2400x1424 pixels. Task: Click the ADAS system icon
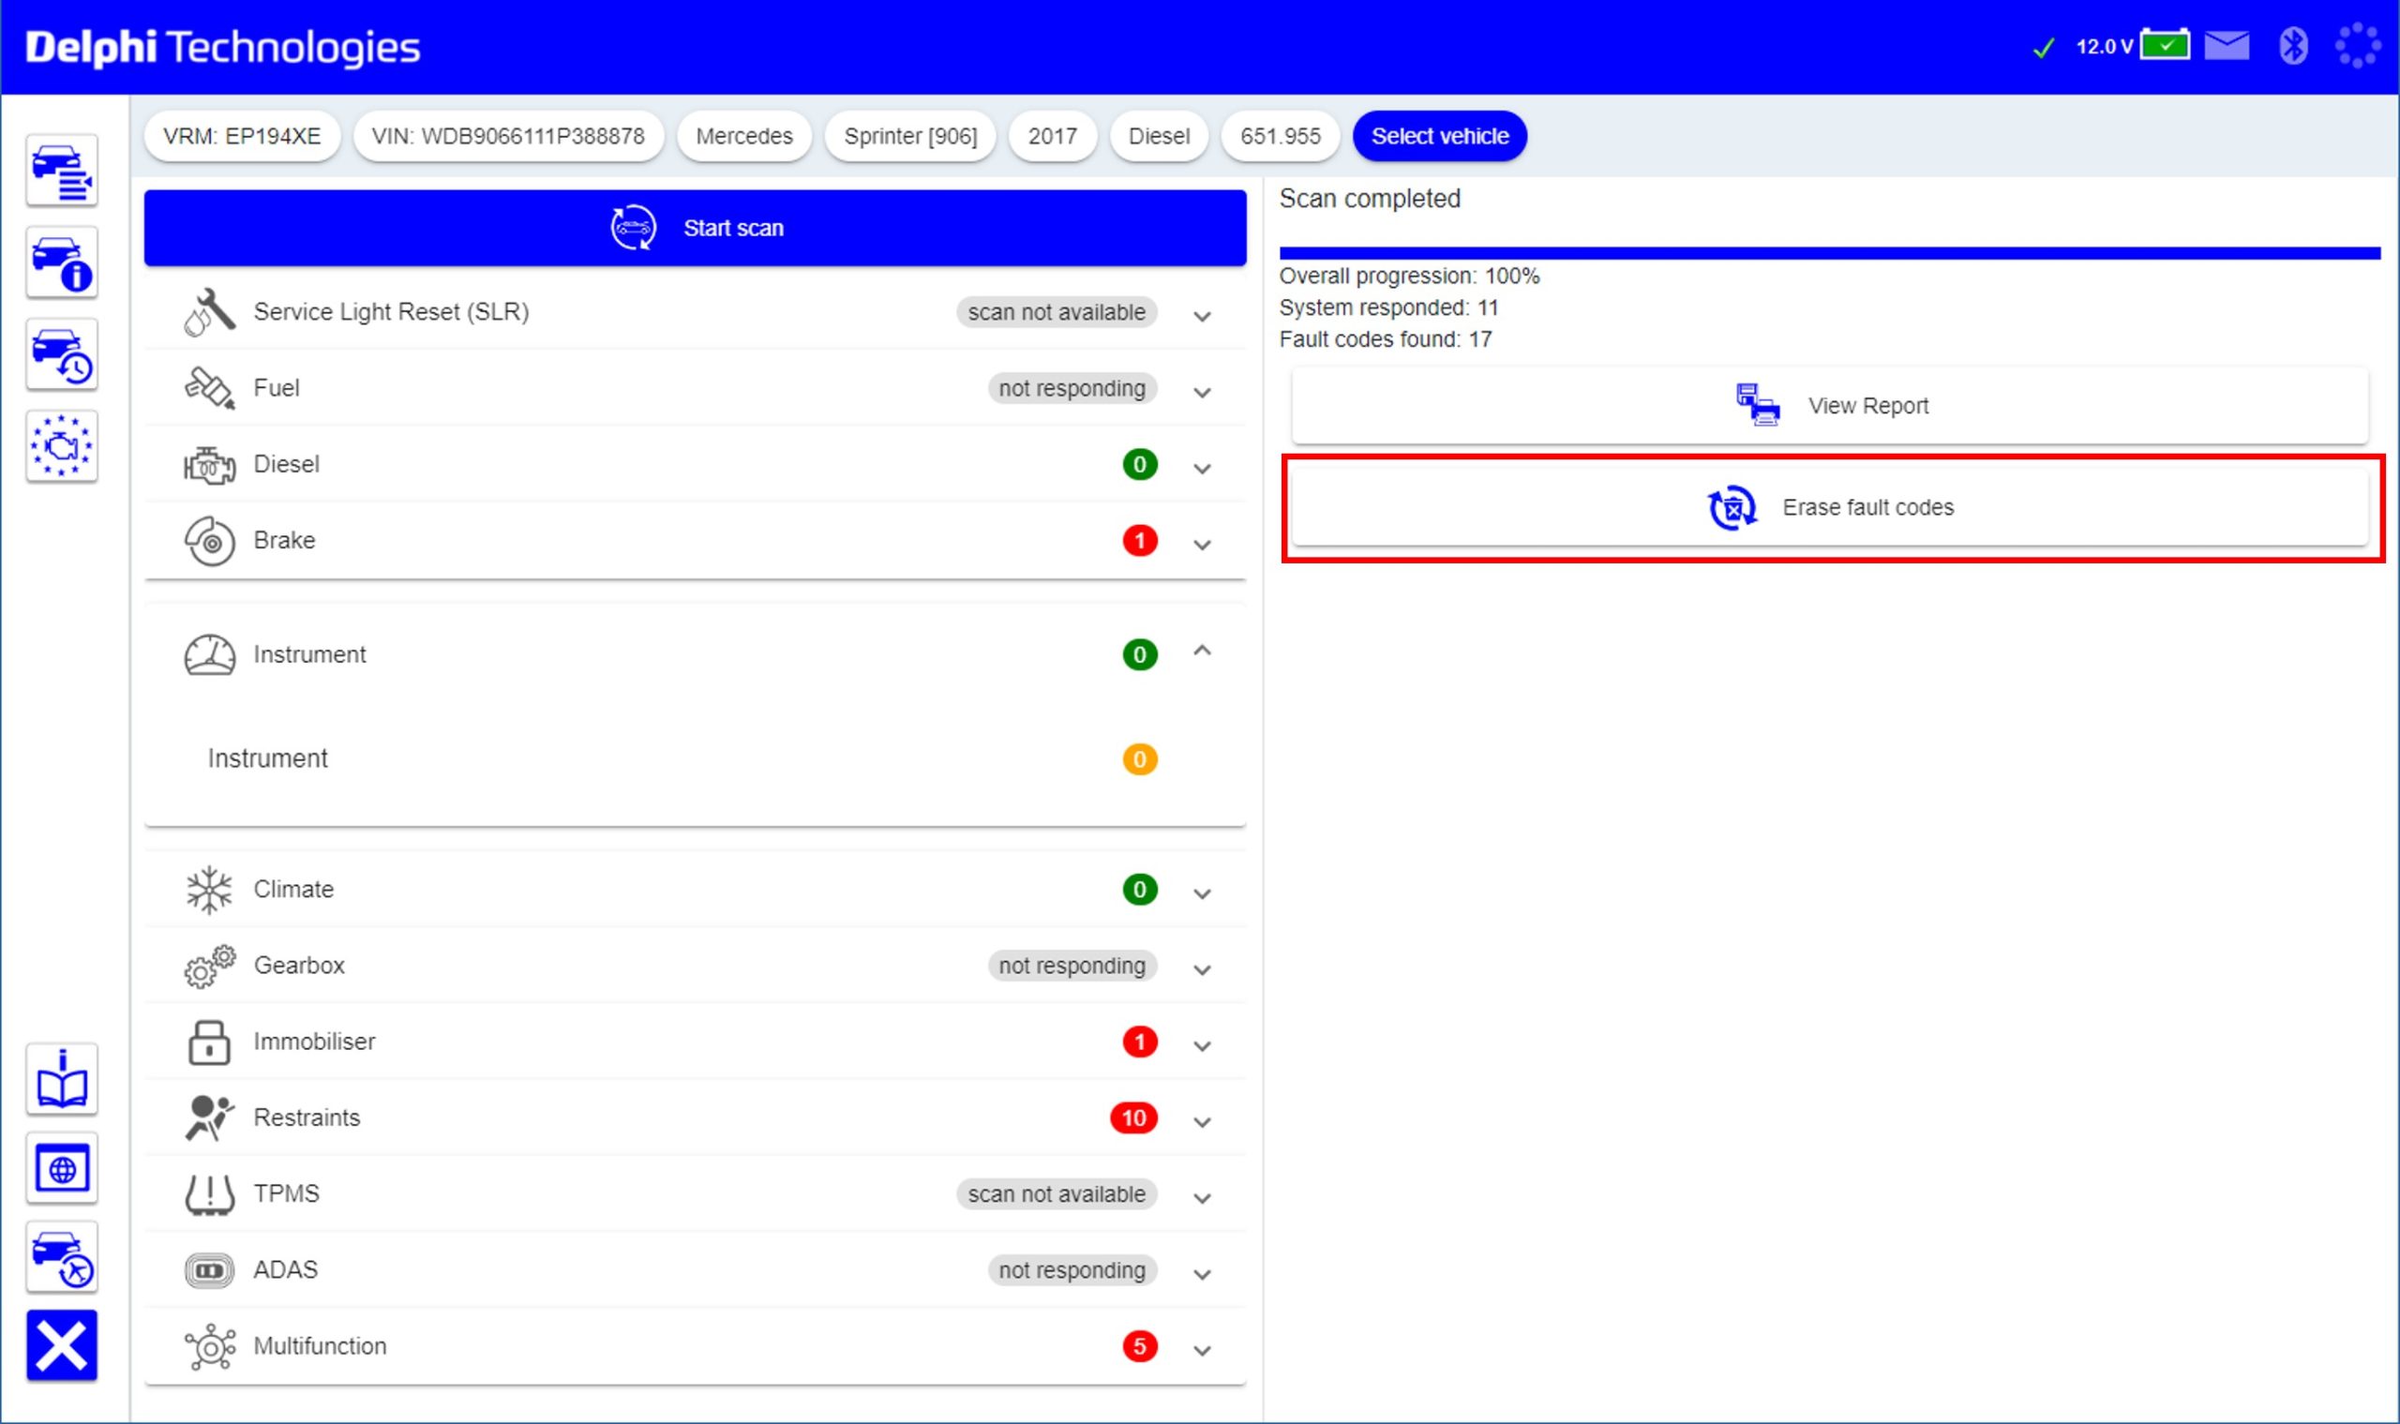pyautogui.click(x=209, y=1270)
